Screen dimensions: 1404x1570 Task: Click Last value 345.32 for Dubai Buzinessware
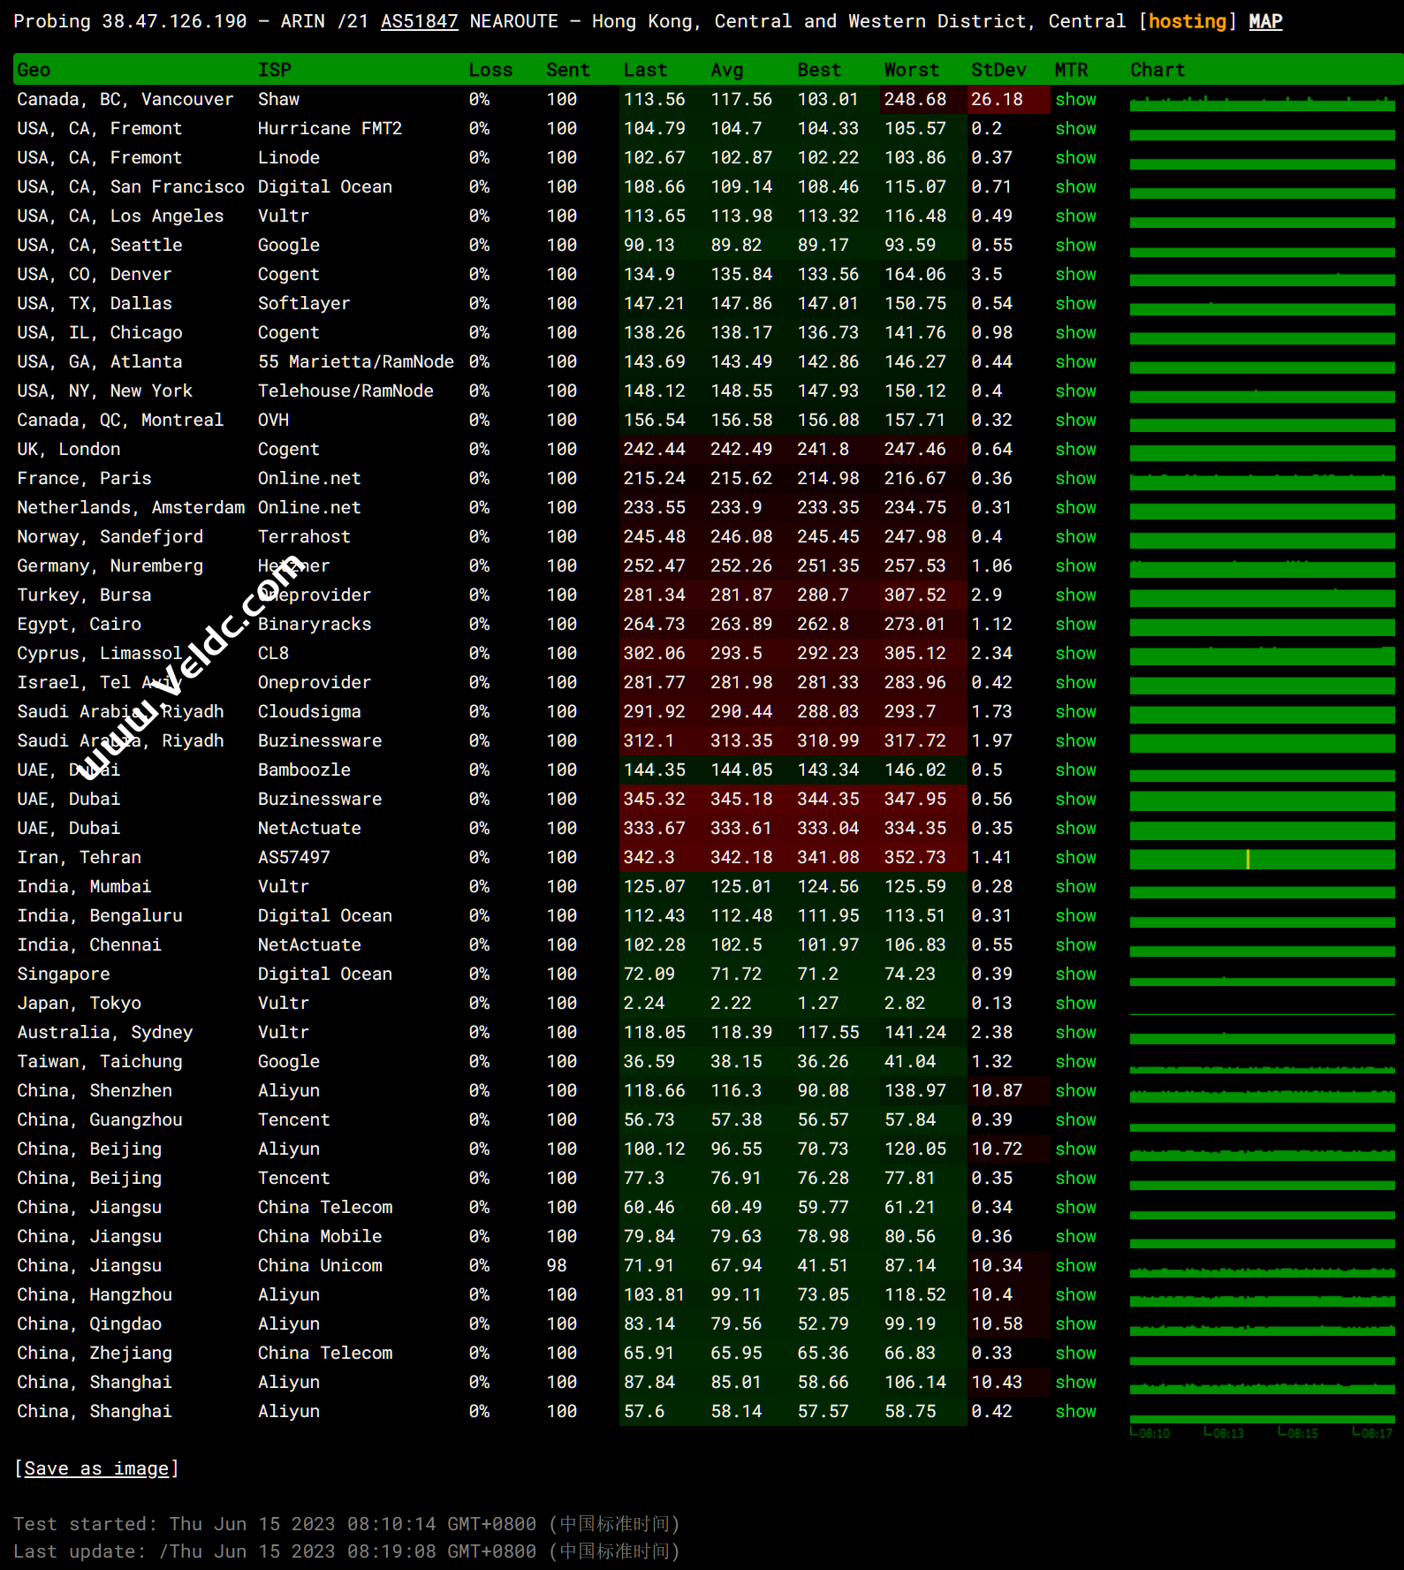coord(654,800)
